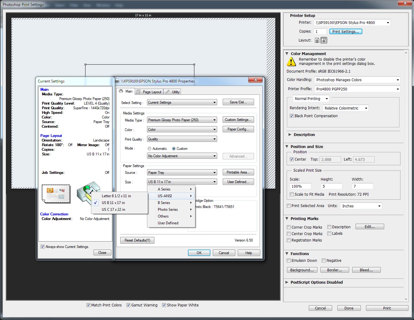414x320 pixels.
Task: Open the Utility tab
Action: (173, 92)
